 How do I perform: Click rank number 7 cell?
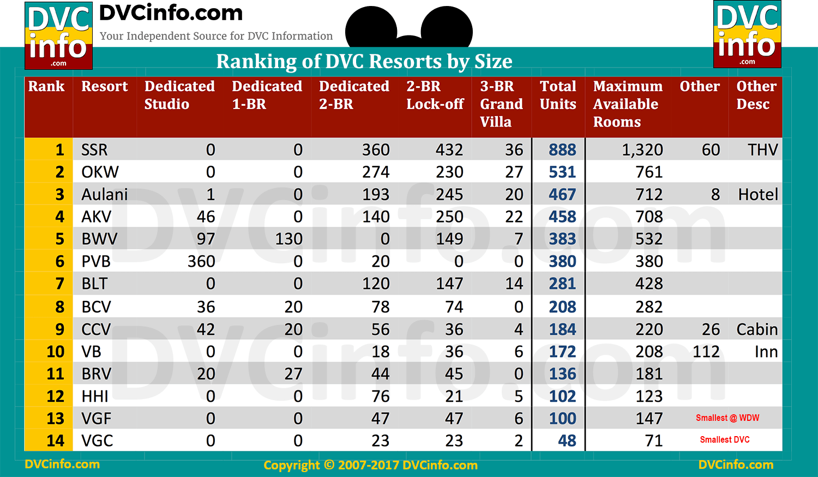pos(49,283)
